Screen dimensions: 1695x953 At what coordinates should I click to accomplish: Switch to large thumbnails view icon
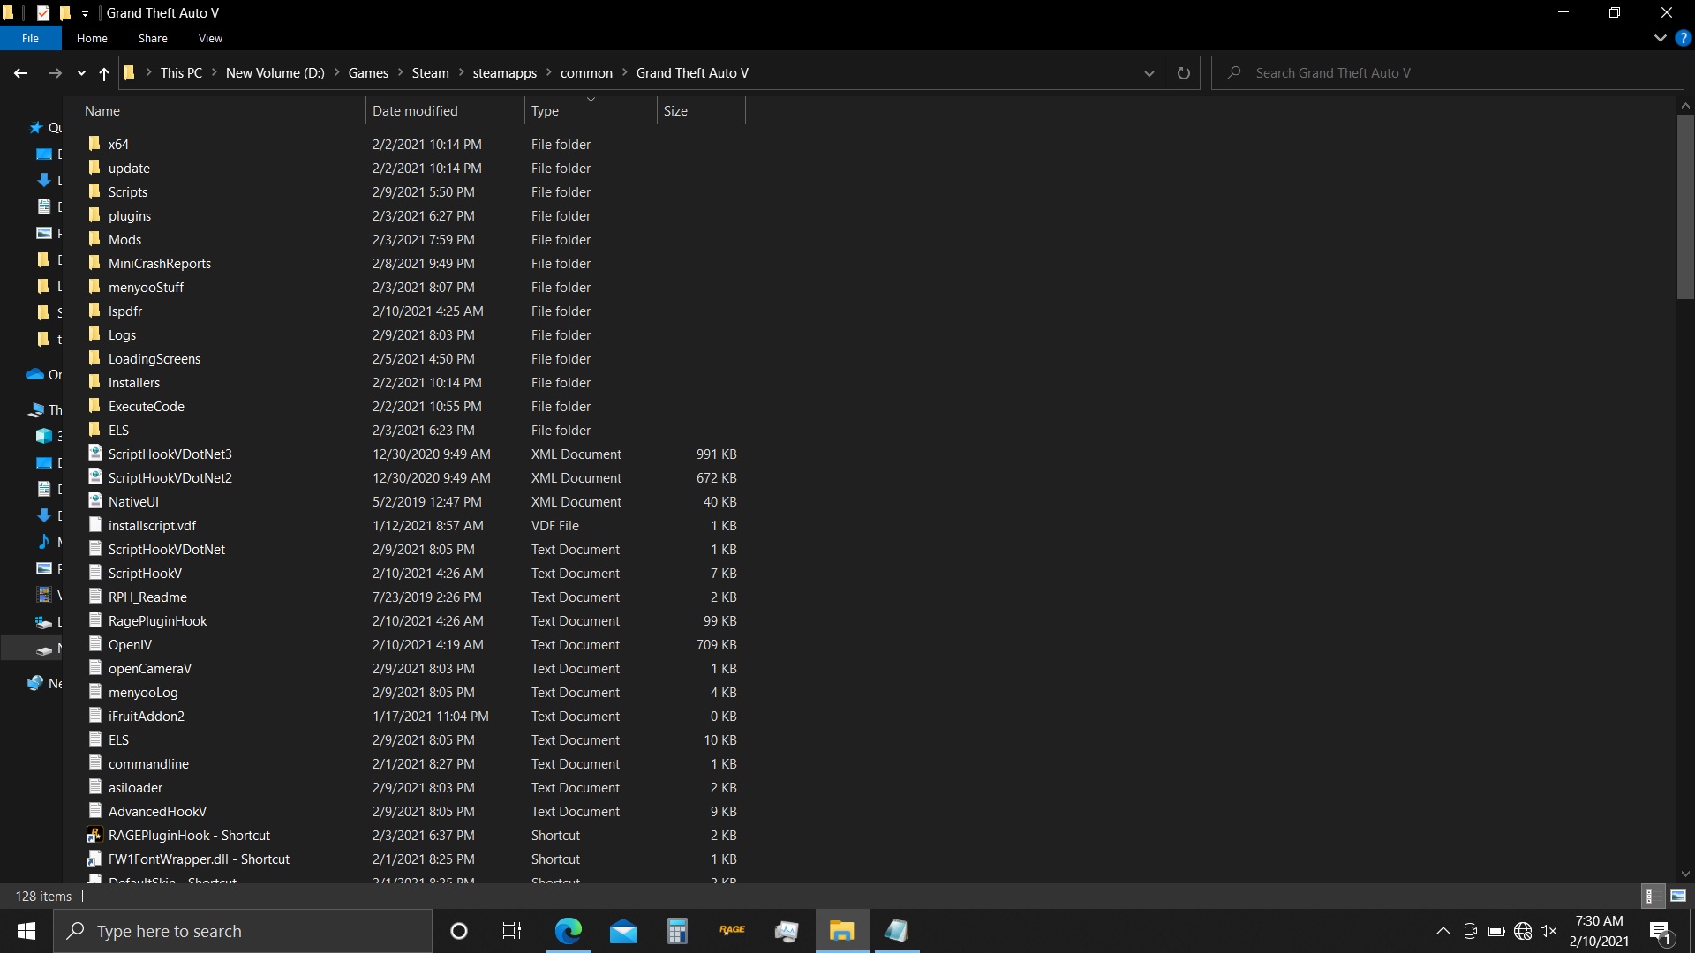[x=1677, y=896]
